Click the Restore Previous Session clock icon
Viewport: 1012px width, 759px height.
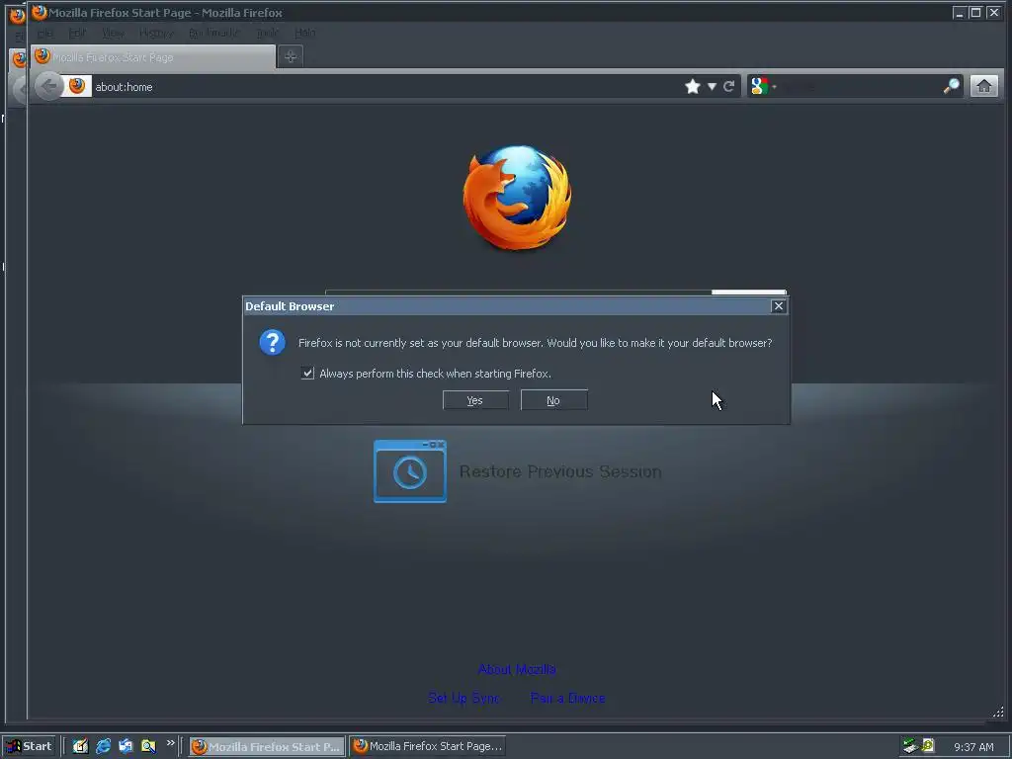[x=410, y=471]
